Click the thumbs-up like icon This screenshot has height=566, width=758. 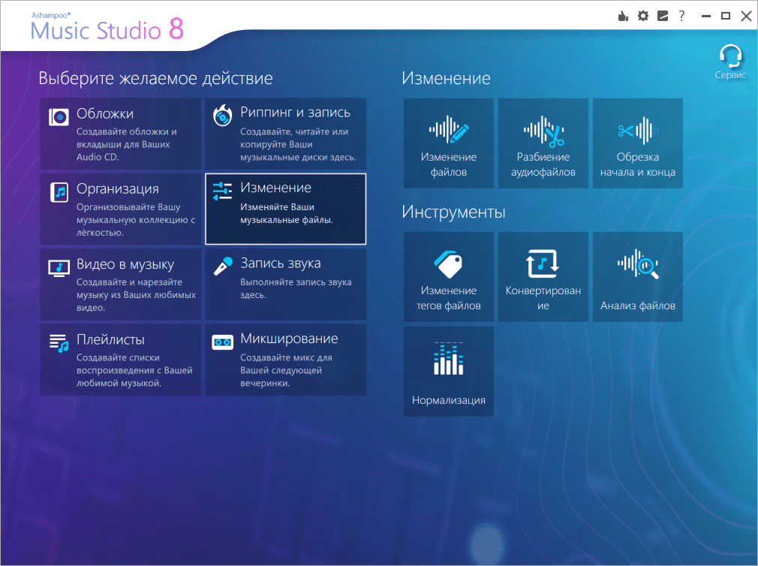[623, 16]
